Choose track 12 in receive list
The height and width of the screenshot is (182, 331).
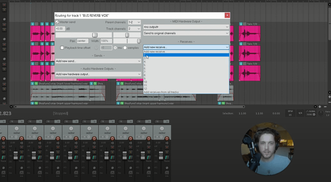[x=186, y=89]
